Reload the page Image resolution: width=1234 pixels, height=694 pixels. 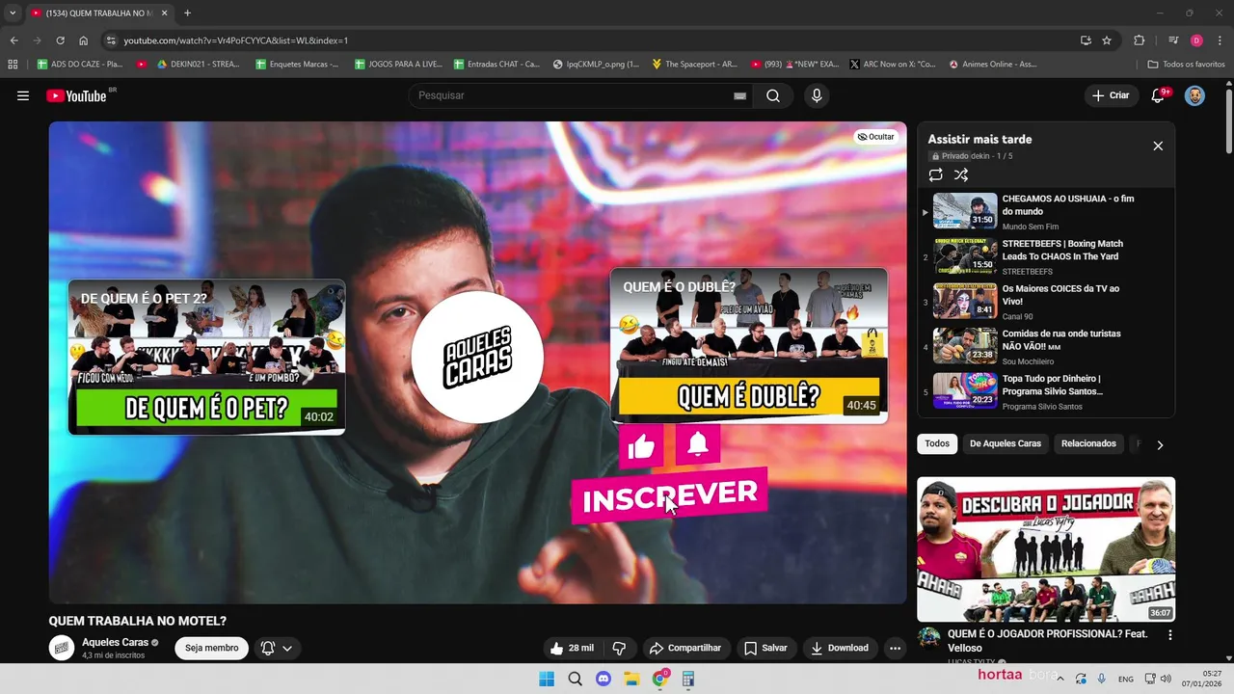(x=60, y=40)
